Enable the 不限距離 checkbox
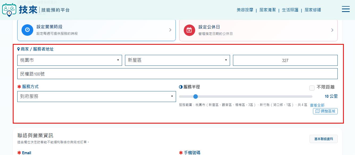Screen dimensions: 355x155 click(x=312, y=88)
